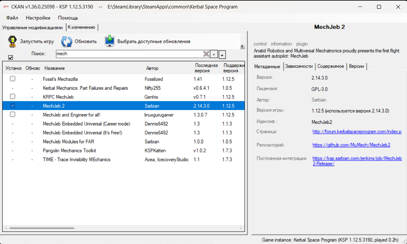
Task: Switch to the К изменению tab
Action: click(x=81, y=27)
